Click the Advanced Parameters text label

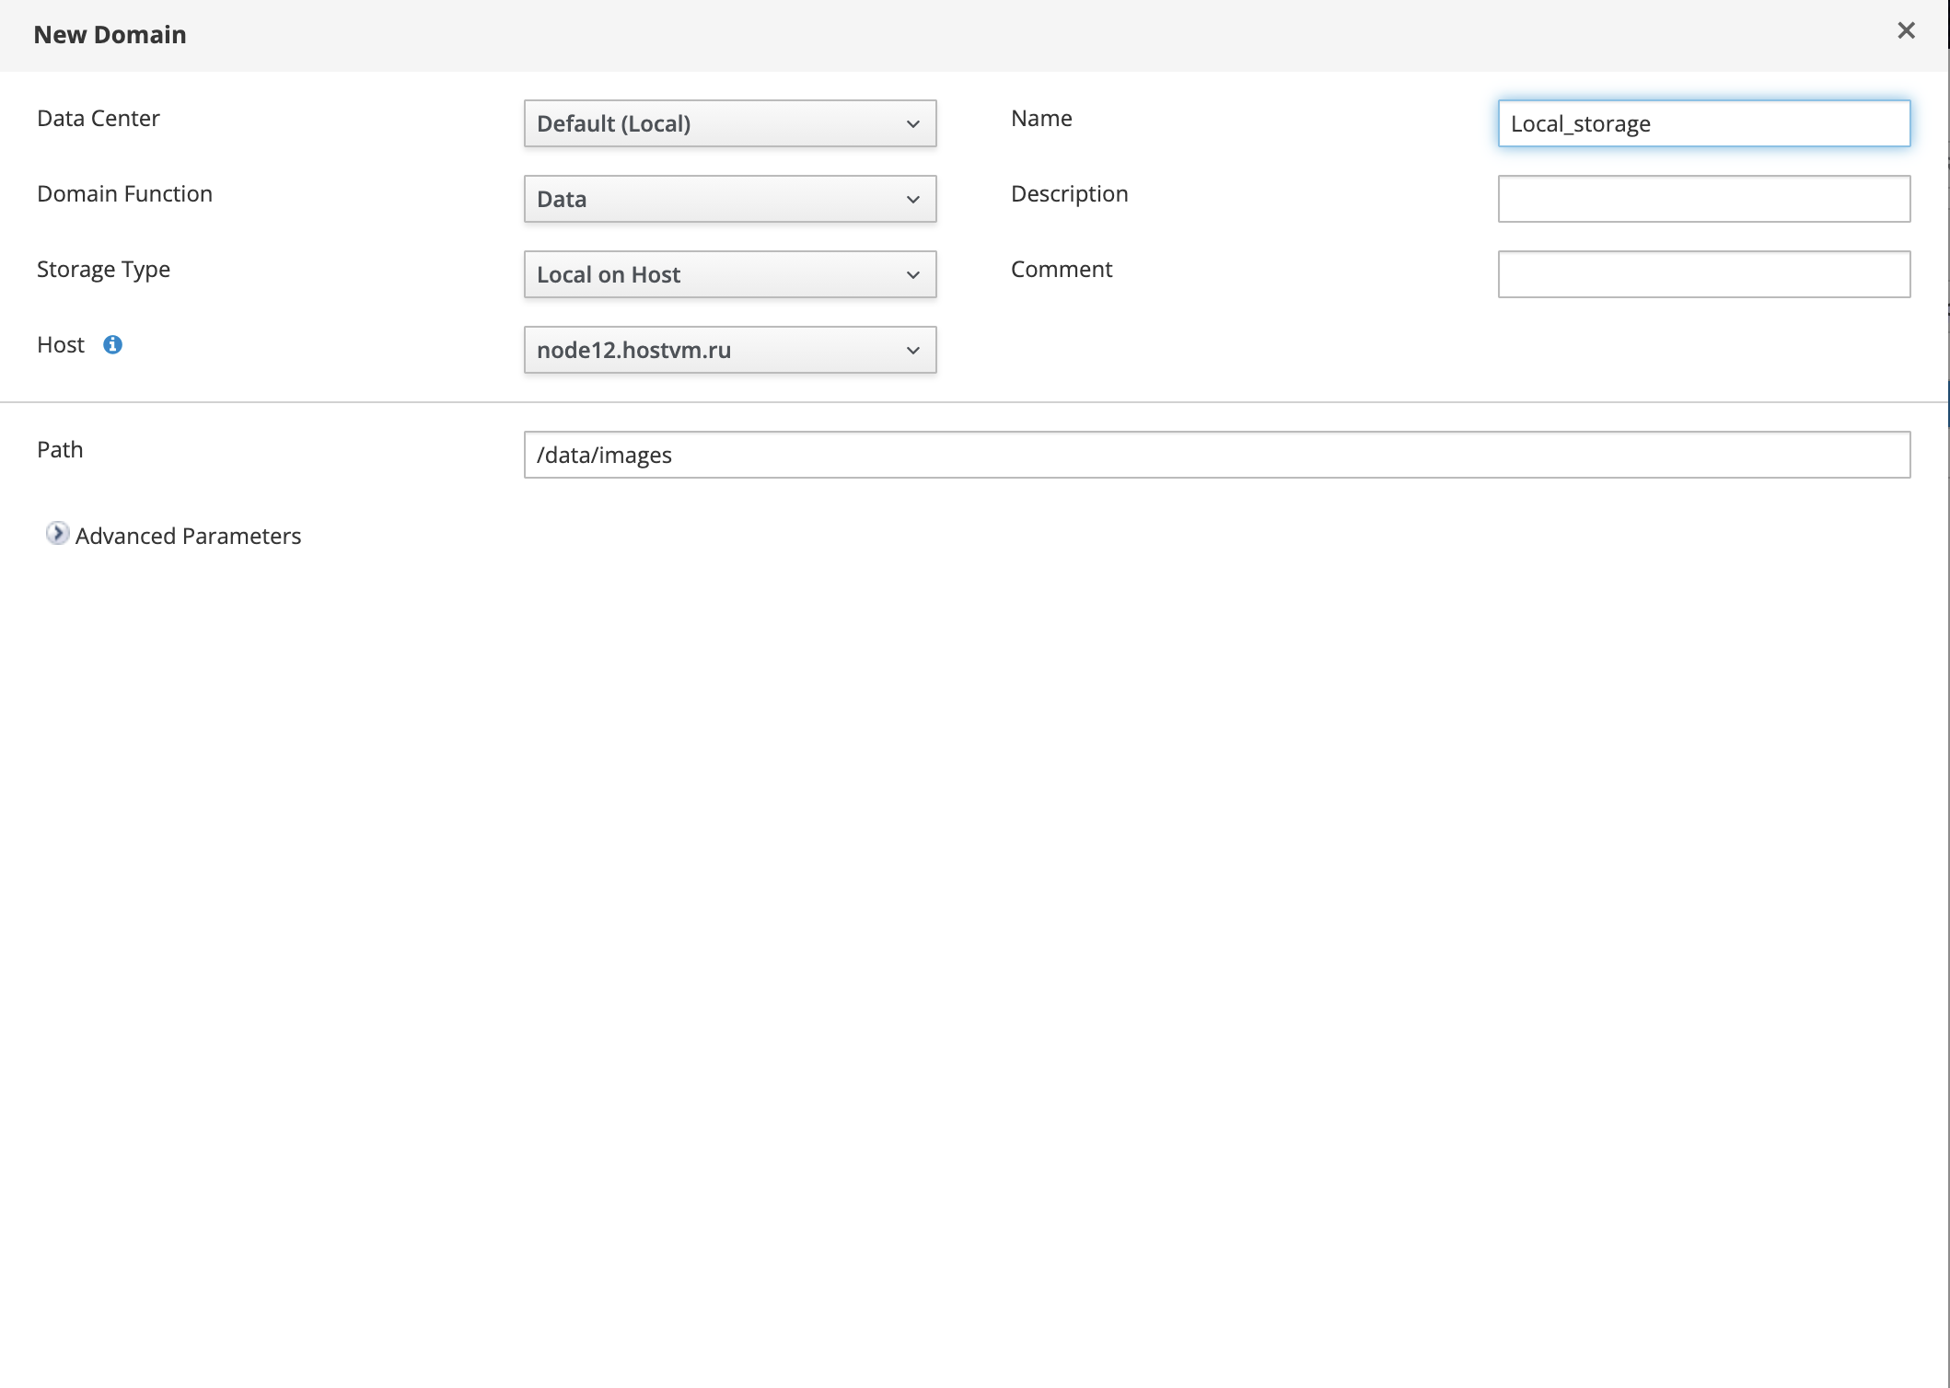[188, 536]
